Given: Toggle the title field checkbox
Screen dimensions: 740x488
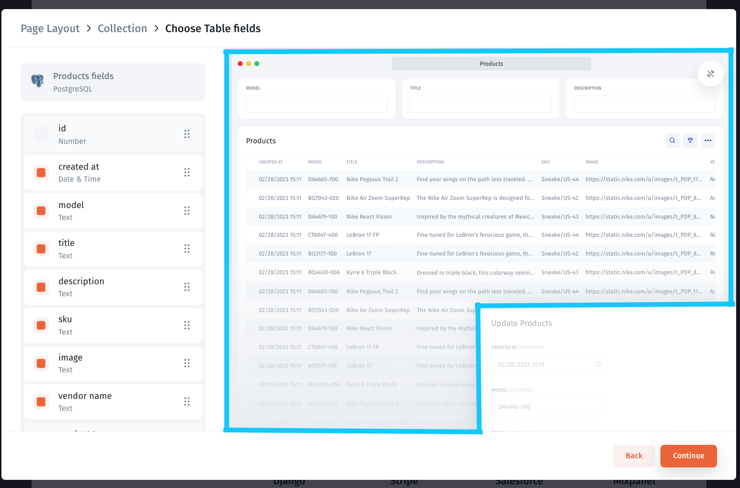Looking at the screenshot, I should [x=41, y=249].
